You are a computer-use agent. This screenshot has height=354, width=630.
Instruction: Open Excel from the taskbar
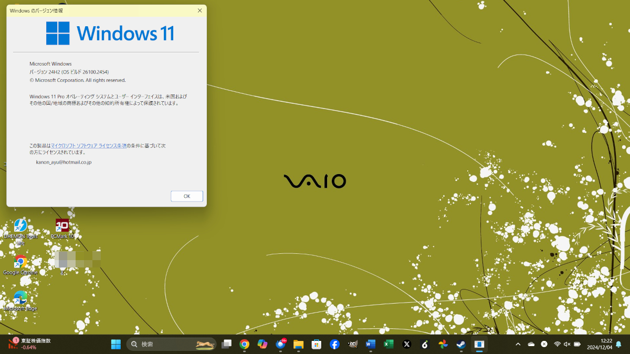click(x=388, y=345)
